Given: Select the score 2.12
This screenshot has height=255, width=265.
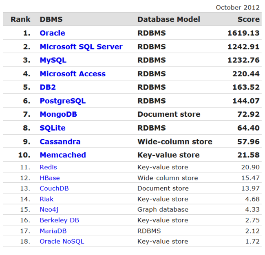Looking at the screenshot, I should pos(252,231).
